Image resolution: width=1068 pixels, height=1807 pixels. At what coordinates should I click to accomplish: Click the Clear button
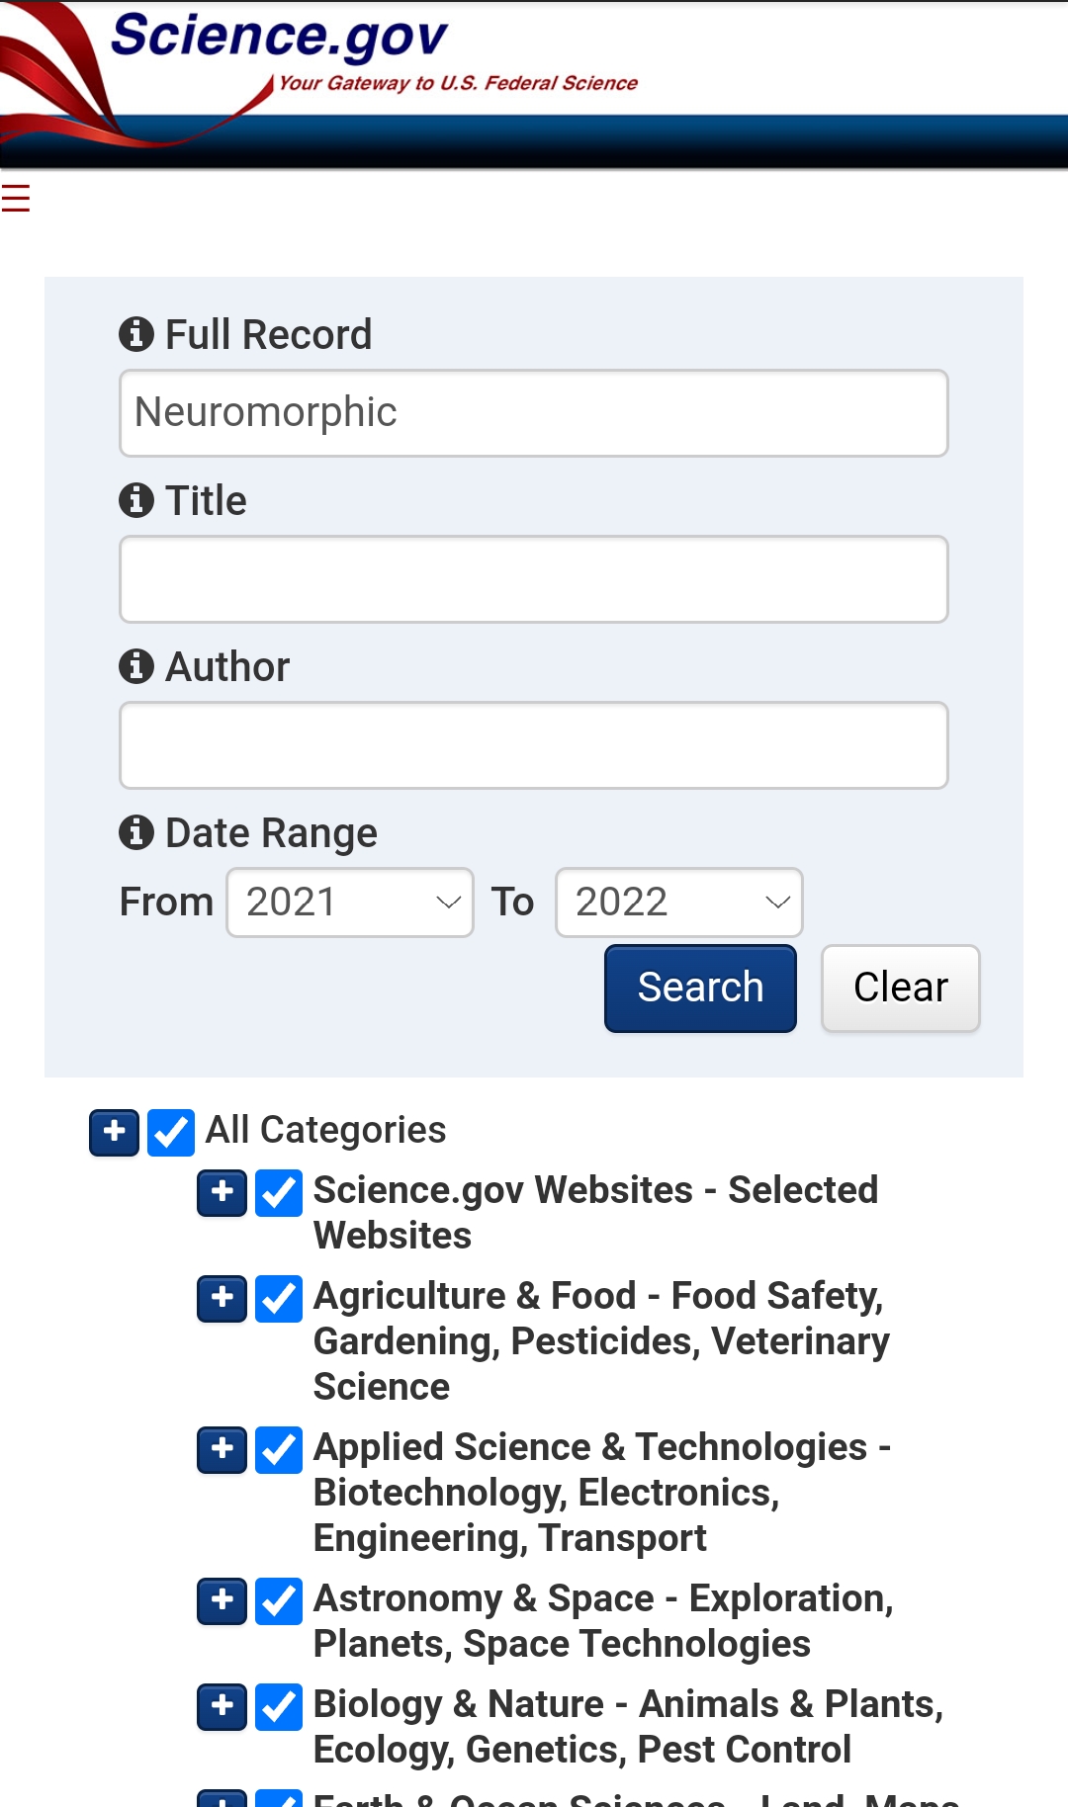coord(900,988)
